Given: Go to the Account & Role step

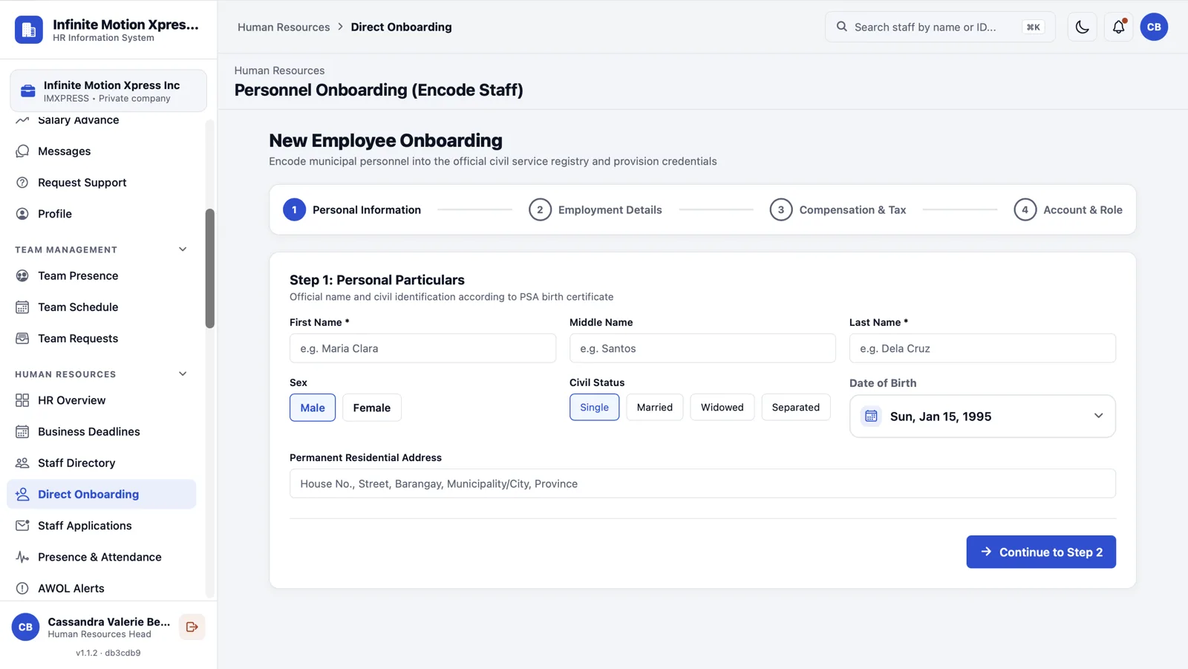Looking at the screenshot, I should (x=1068, y=210).
